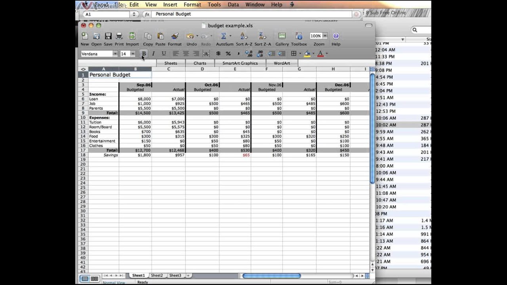The image size is (507, 285).
Task: Click the AutoSum sigma icon
Action: point(223,36)
